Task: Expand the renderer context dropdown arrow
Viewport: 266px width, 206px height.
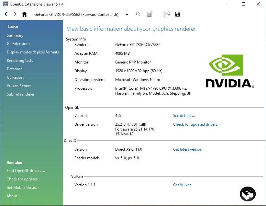Action: tap(127, 15)
